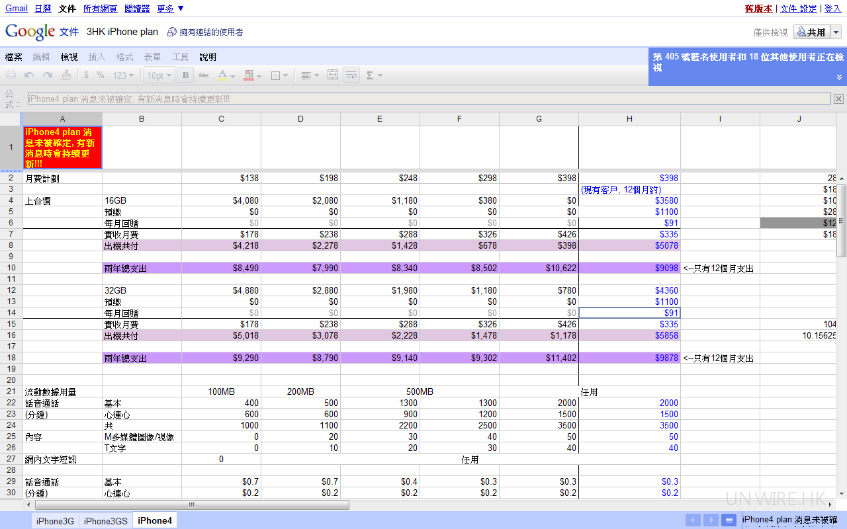
Task: Open the 123 number format dropdown
Action: (123, 75)
